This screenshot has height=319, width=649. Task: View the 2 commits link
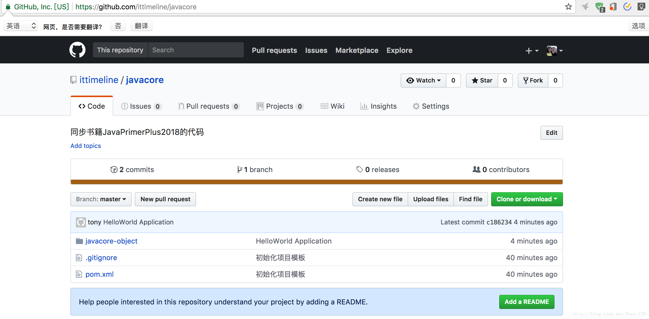tap(132, 170)
